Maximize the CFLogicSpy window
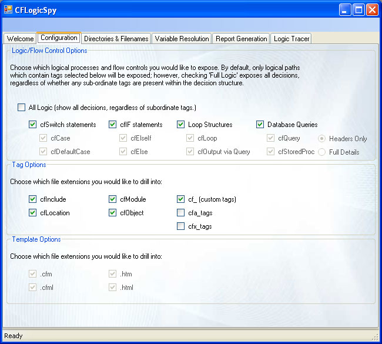This screenshot has height=344, width=382. [358, 10]
